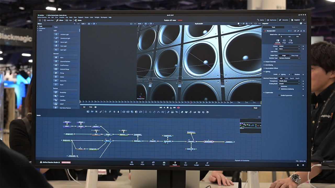The image size is (335, 188).
Task: Disable Wireframe Antialiasing checkbox
Action: click(x=279, y=89)
